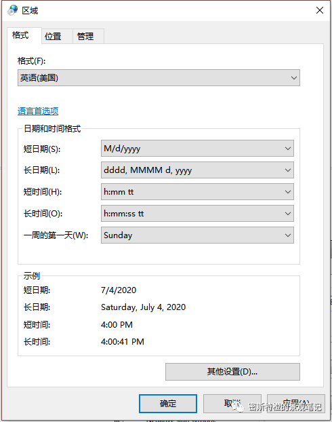Viewport: 332px width, 422px height.
Task: Confirm with the 确定 button
Action: pos(168,404)
